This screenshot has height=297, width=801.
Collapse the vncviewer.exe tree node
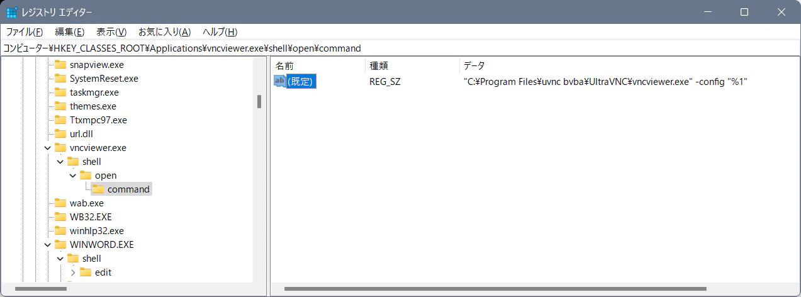(48, 148)
